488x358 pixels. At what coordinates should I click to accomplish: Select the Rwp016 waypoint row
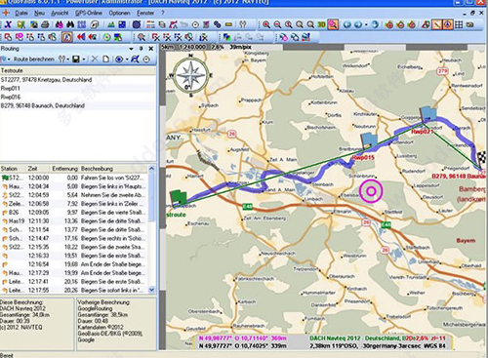[78, 97]
